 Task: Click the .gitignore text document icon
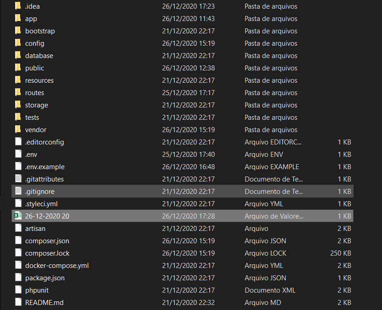18,191
